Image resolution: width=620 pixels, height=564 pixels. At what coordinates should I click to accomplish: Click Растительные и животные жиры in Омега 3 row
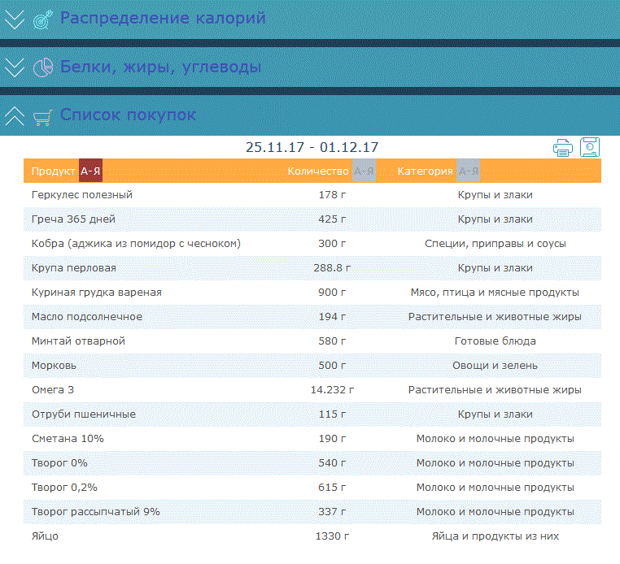click(495, 390)
